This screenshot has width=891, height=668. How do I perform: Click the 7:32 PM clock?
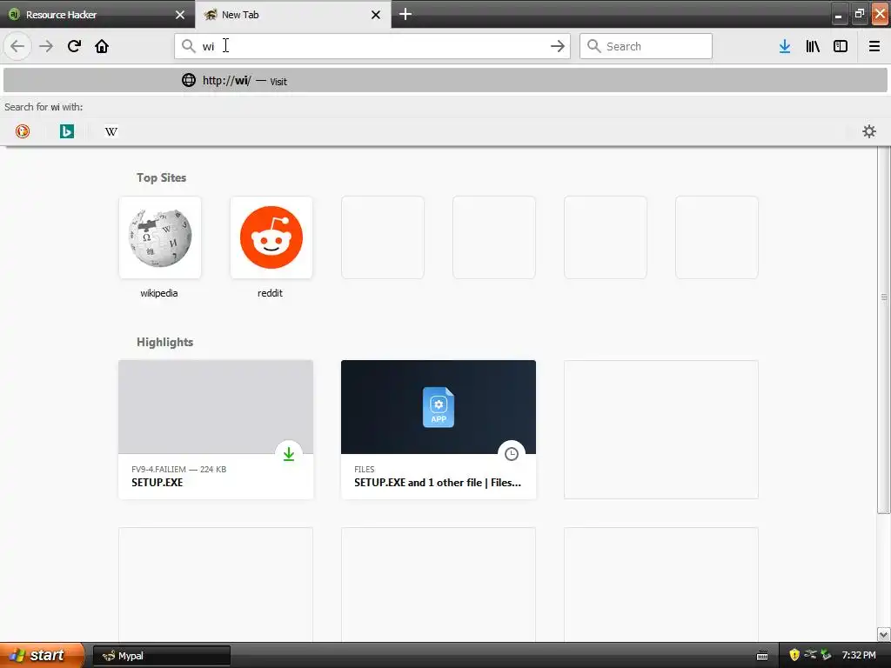pos(859,656)
